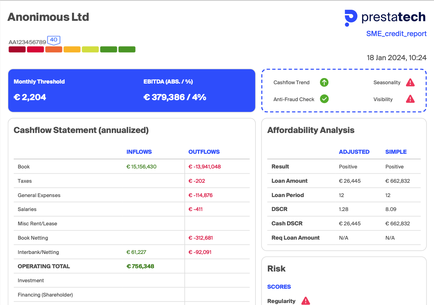Select the INFLOWS column header
434x305 pixels.
point(139,152)
